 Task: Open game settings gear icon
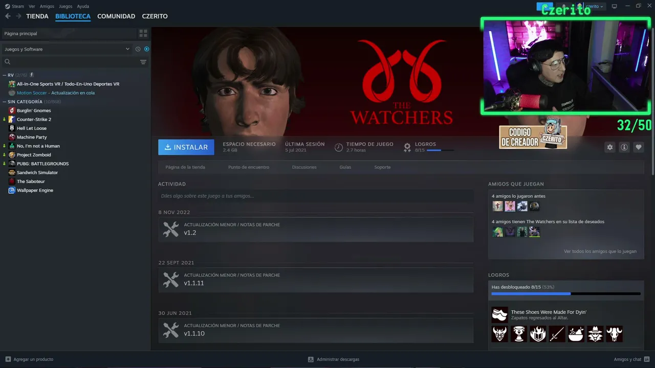tap(610, 147)
